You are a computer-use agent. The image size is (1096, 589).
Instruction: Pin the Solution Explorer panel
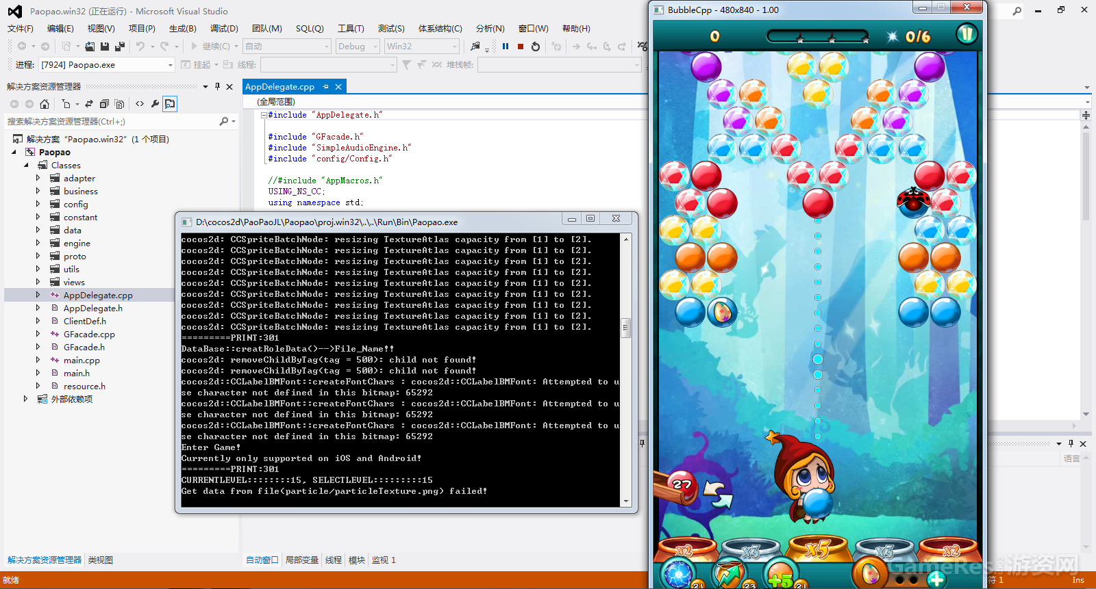[x=217, y=86]
